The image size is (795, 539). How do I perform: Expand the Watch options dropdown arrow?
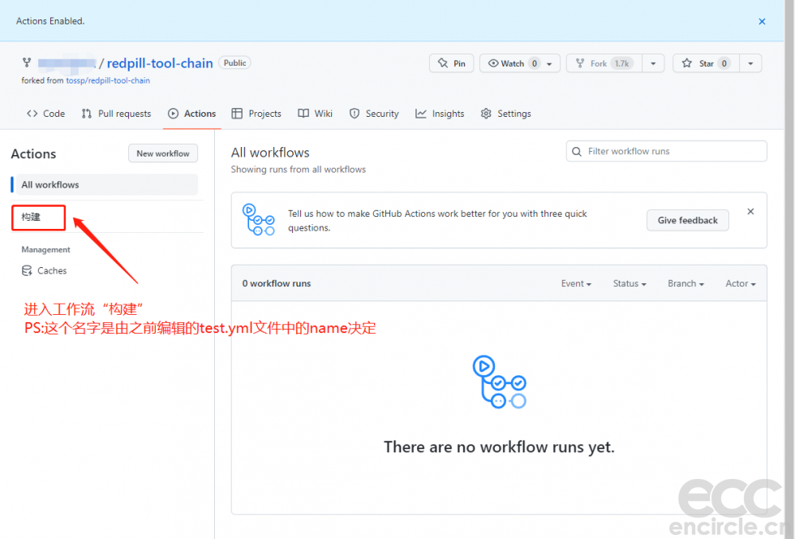point(550,63)
